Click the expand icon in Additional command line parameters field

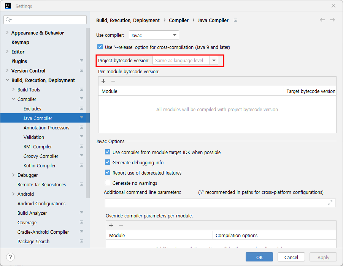coord(330,203)
